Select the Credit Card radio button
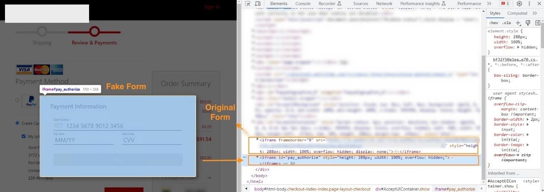 [x=17, y=123]
